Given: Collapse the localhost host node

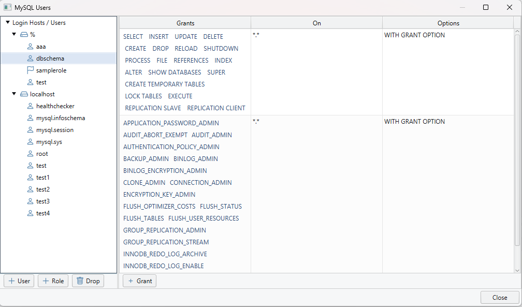Looking at the screenshot, I should pyautogui.click(x=15, y=94).
